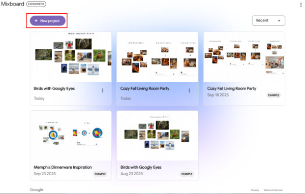Viewport: 305px width, 194px height.
Task: Click the Google logo in footer
Action: click(x=37, y=189)
